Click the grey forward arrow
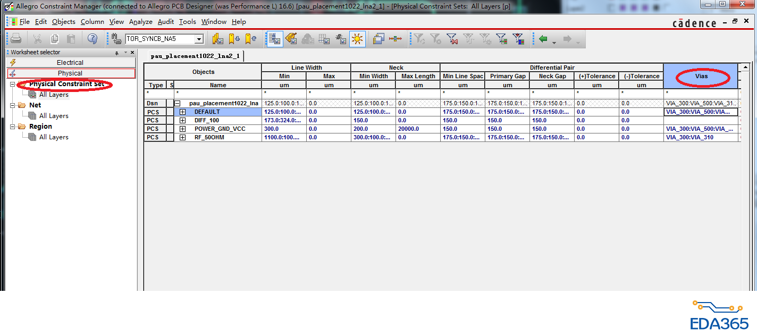The image size is (757, 335). [567, 39]
